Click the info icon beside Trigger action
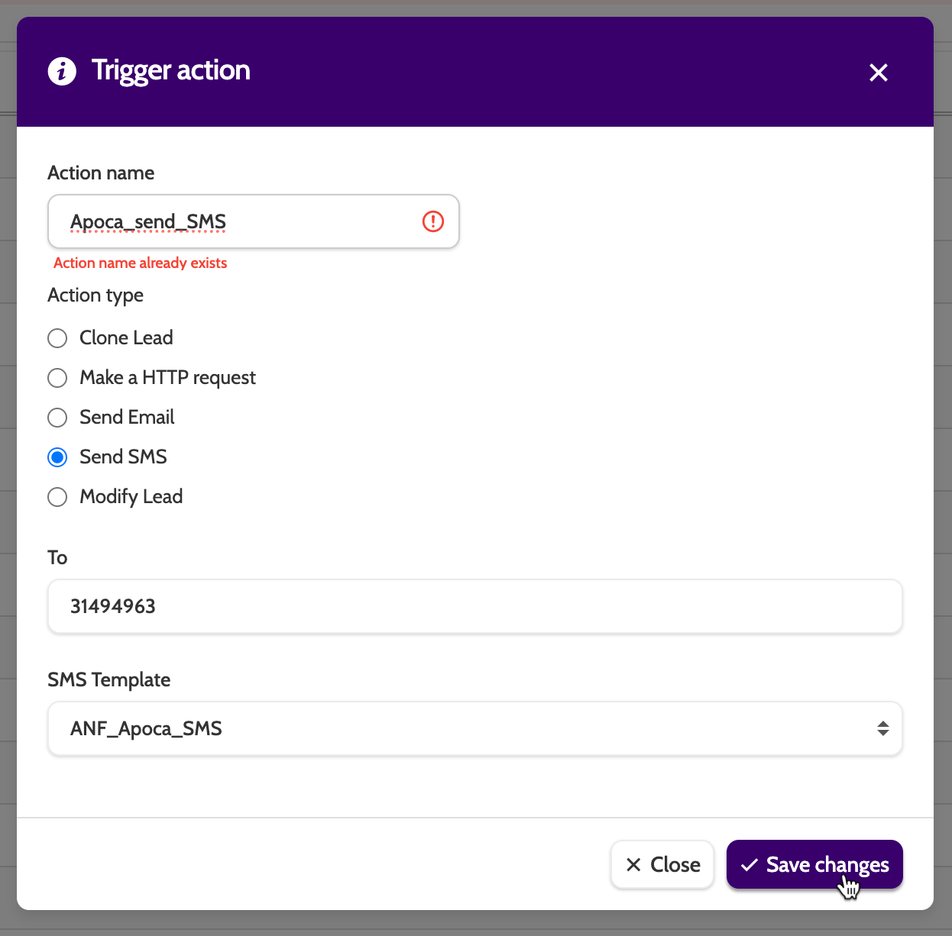The height and width of the screenshot is (936, 952). point(62,71)
